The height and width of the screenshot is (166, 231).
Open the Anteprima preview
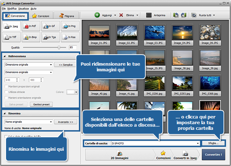coord(153,15)
